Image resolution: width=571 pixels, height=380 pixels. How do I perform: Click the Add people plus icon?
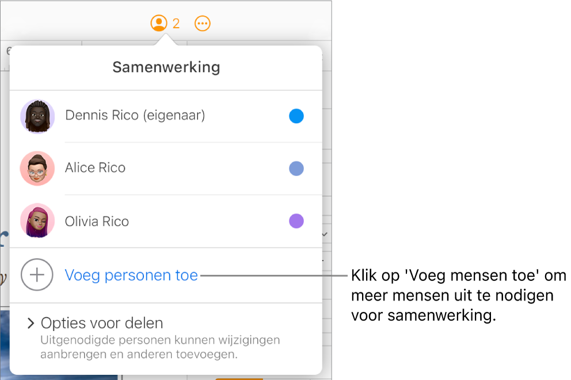(37, 275)
